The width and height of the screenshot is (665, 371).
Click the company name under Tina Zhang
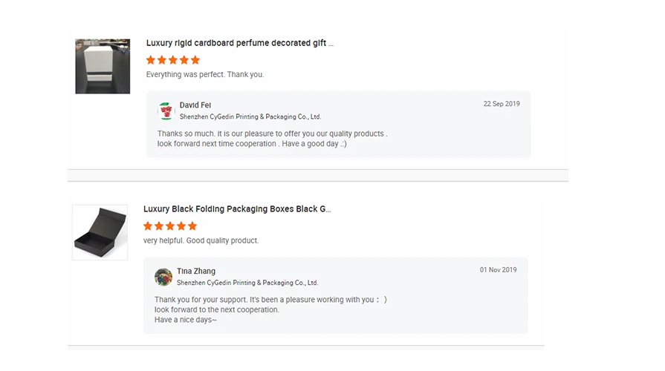[x=247, y=283]
